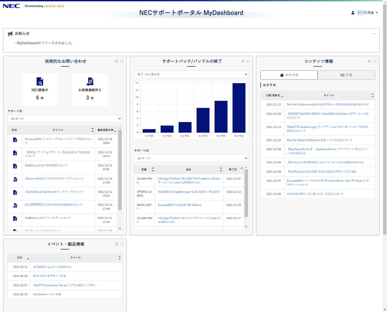Click the user profile icon
Viewport: 387px width, 312px height.
point(353,13)
